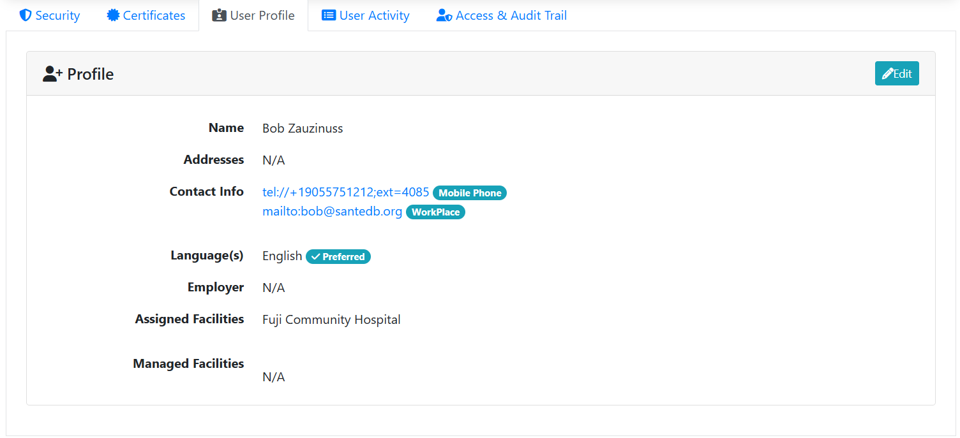Click the checkmark icon in Preferred badge
The height and width of the screenshot is (438, 960).
pyautogui.click(x=315, y=257)
